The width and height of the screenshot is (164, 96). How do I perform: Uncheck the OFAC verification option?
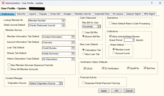pos(85,68)
